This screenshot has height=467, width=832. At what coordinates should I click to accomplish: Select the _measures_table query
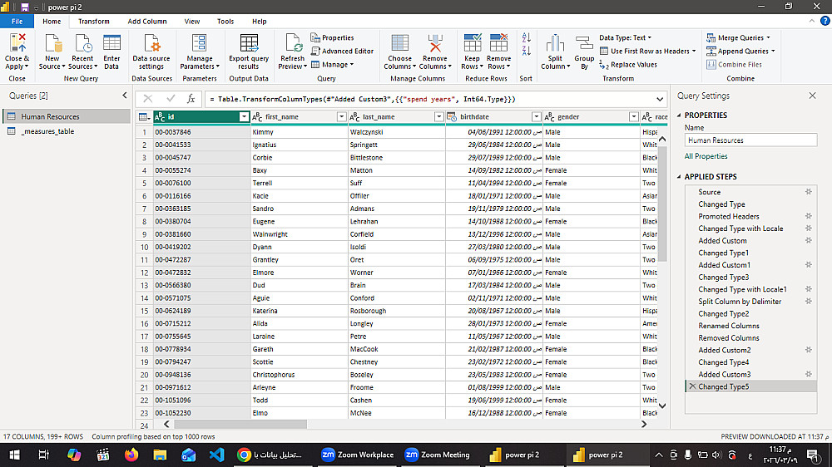(x=47, y=131)
